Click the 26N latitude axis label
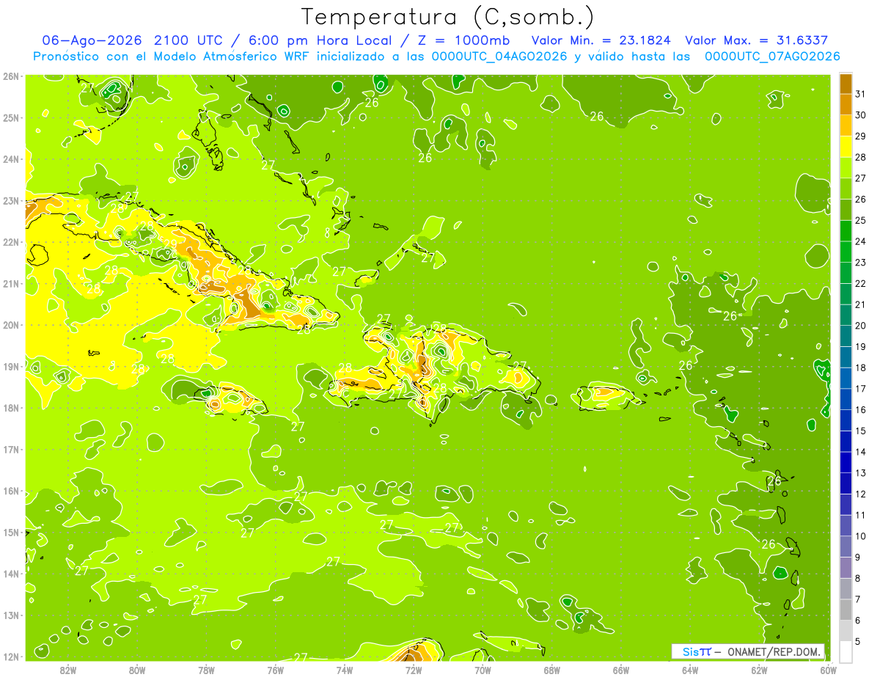The image size is (880, 680). (11, 76)
